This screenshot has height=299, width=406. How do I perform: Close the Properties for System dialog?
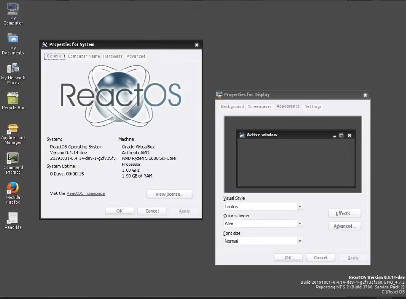pos(196,45)
